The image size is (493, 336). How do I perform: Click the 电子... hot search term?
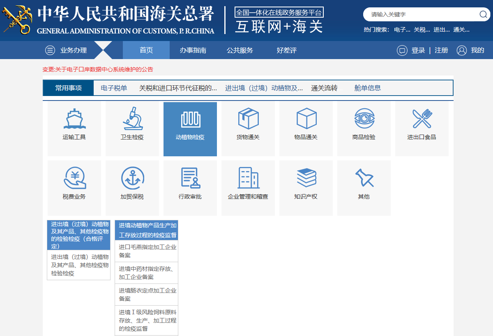click(x=402, y=30)
